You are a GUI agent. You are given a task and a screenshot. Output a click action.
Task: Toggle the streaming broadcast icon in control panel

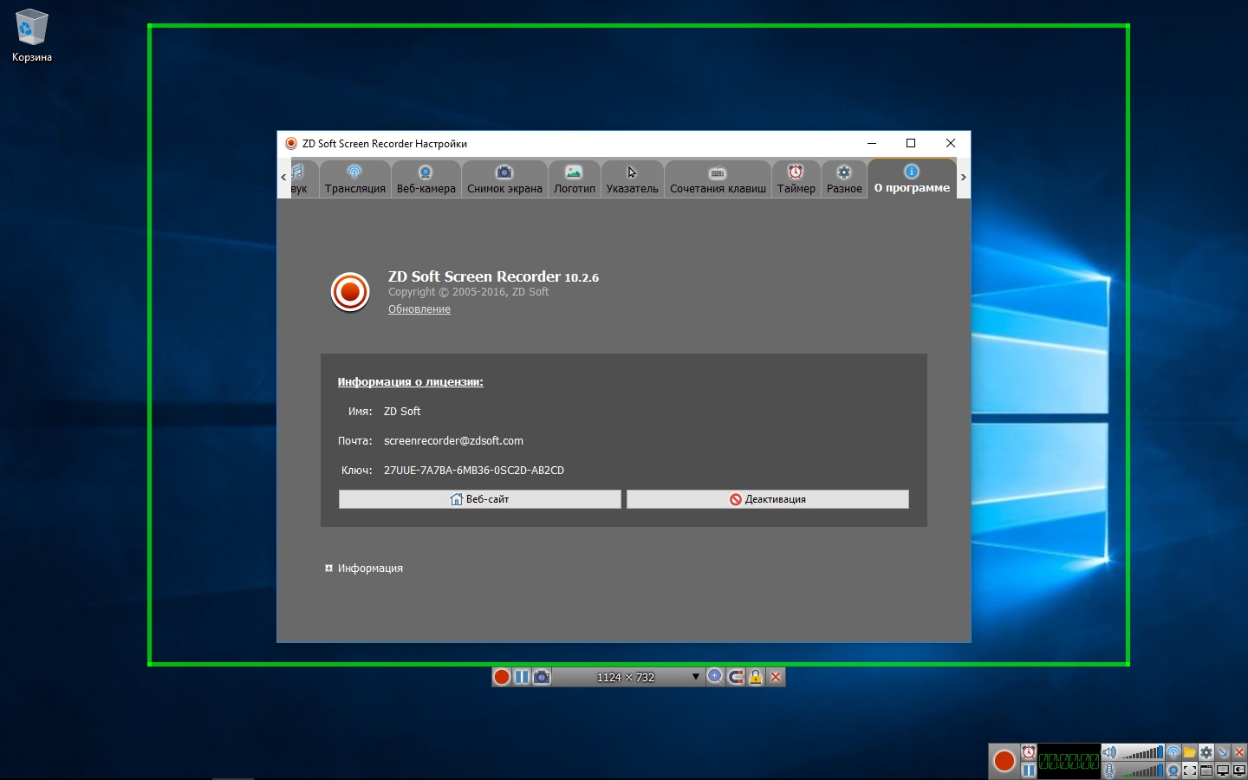(1173, 752)
